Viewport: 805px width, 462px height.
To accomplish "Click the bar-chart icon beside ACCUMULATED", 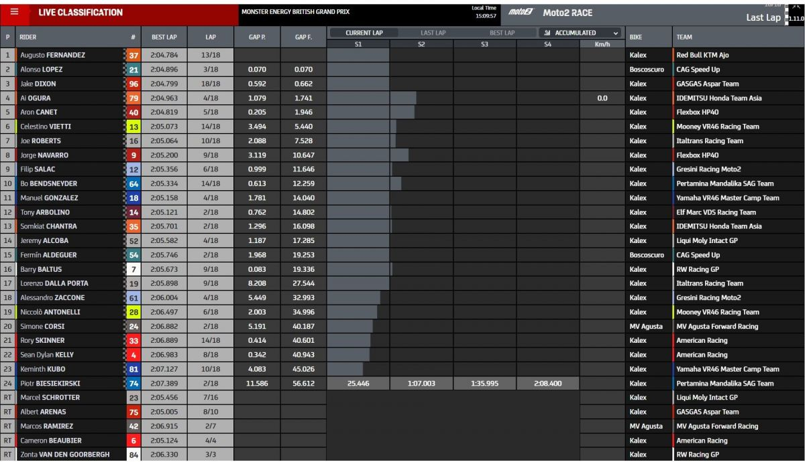I will [x=547, y=33].
